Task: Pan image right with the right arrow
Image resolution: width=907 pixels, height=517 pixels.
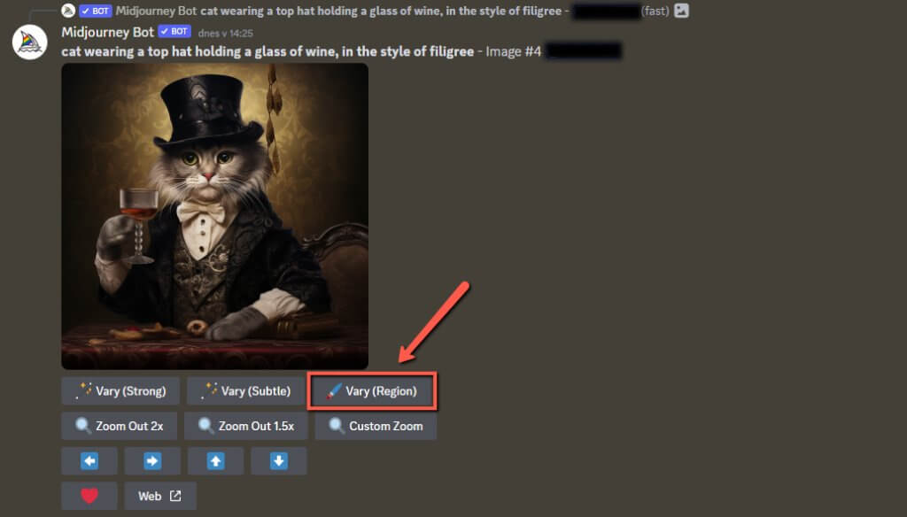Action: pos(152,461)
